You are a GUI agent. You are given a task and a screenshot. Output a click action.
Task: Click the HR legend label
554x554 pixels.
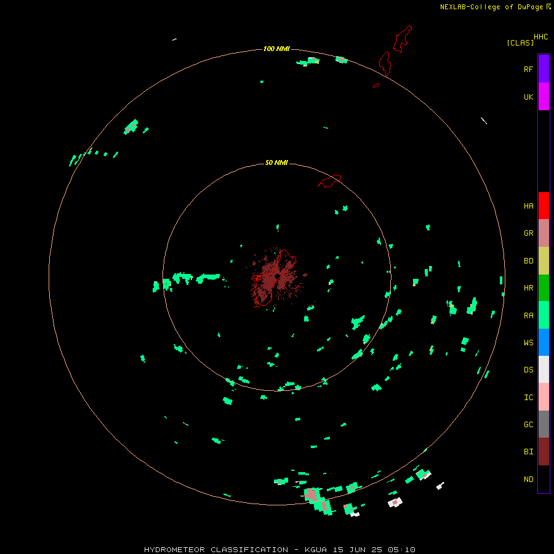pyautogui.click(x=528, y=288)
